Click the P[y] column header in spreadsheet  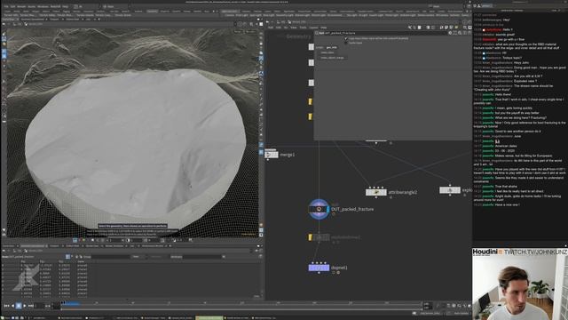(43, 261)
